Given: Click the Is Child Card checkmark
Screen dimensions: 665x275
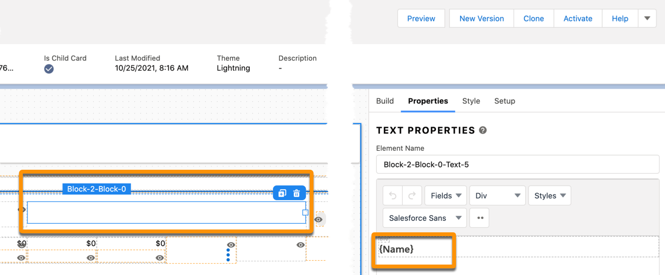Looking at the screenshot, I should tap(49, 69).
